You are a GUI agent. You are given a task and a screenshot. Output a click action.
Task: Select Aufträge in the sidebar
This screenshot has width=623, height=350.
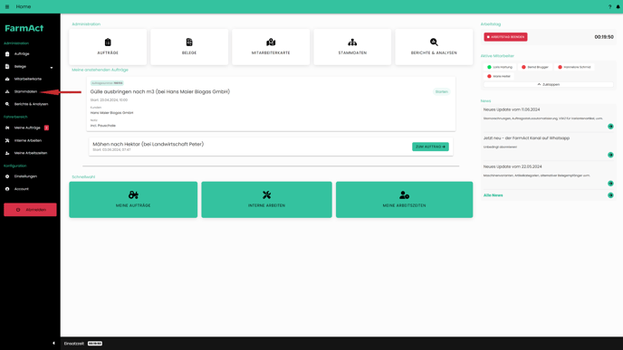[x=22, y=54]
